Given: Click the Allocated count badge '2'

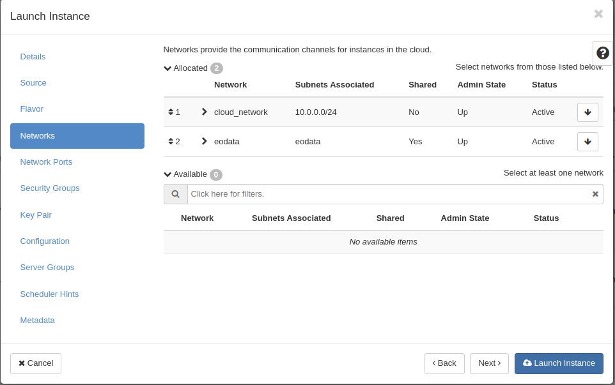Looking at the screenshot, I should point(217,68).
